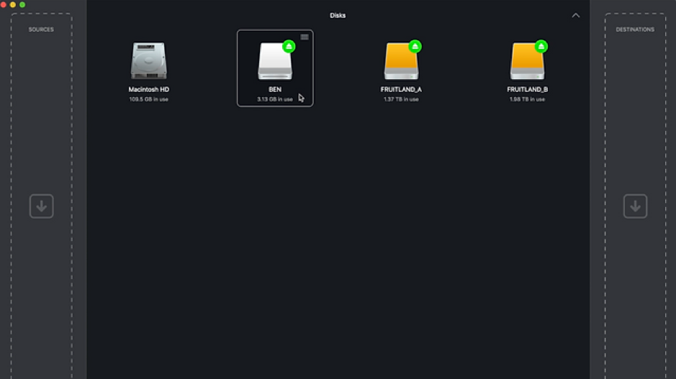Viewport: 676px width, 379px height.
Task: Click BEN's 3.13 GB in use text
Action: (x=275, y=99)
